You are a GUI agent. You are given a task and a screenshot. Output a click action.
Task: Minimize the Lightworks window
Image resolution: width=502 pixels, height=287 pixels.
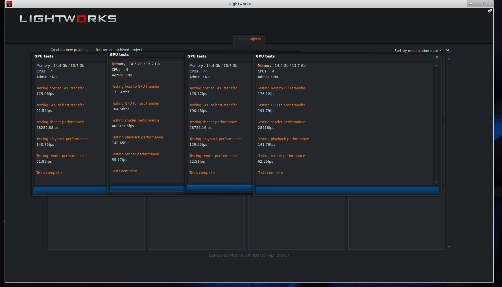pyautogui.click(x=477, y=4)
